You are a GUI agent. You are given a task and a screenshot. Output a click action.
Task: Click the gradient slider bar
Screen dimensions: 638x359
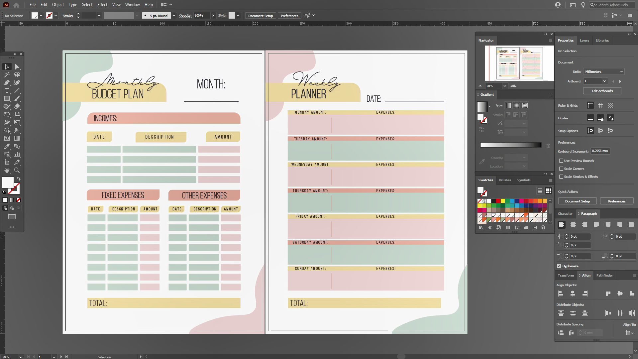tap(510, 145)
